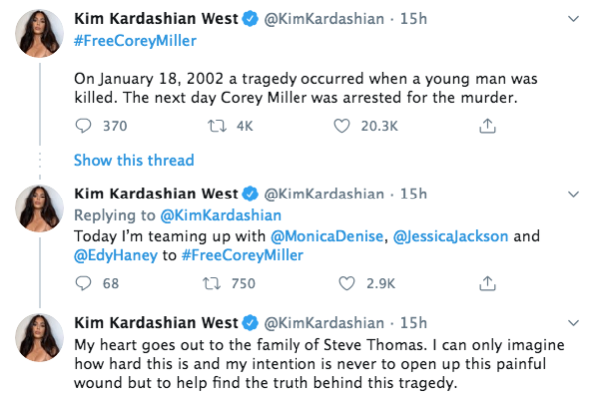The image size is (594, 397).
Task: Open replies on the January 18 tweet
Action: click(83, 126)
